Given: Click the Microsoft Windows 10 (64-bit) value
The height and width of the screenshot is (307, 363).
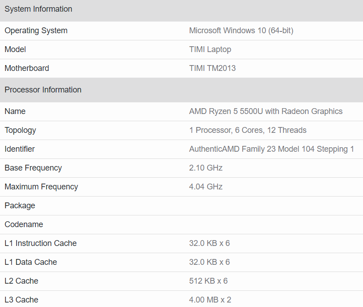Looking at the screenshot, I should tap(241, 31).
